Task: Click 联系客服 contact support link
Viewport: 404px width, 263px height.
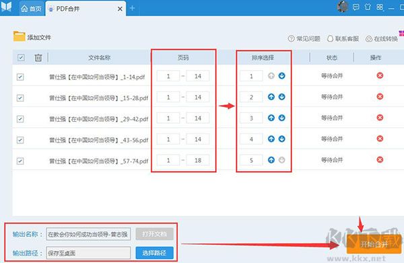Action: 343,39
